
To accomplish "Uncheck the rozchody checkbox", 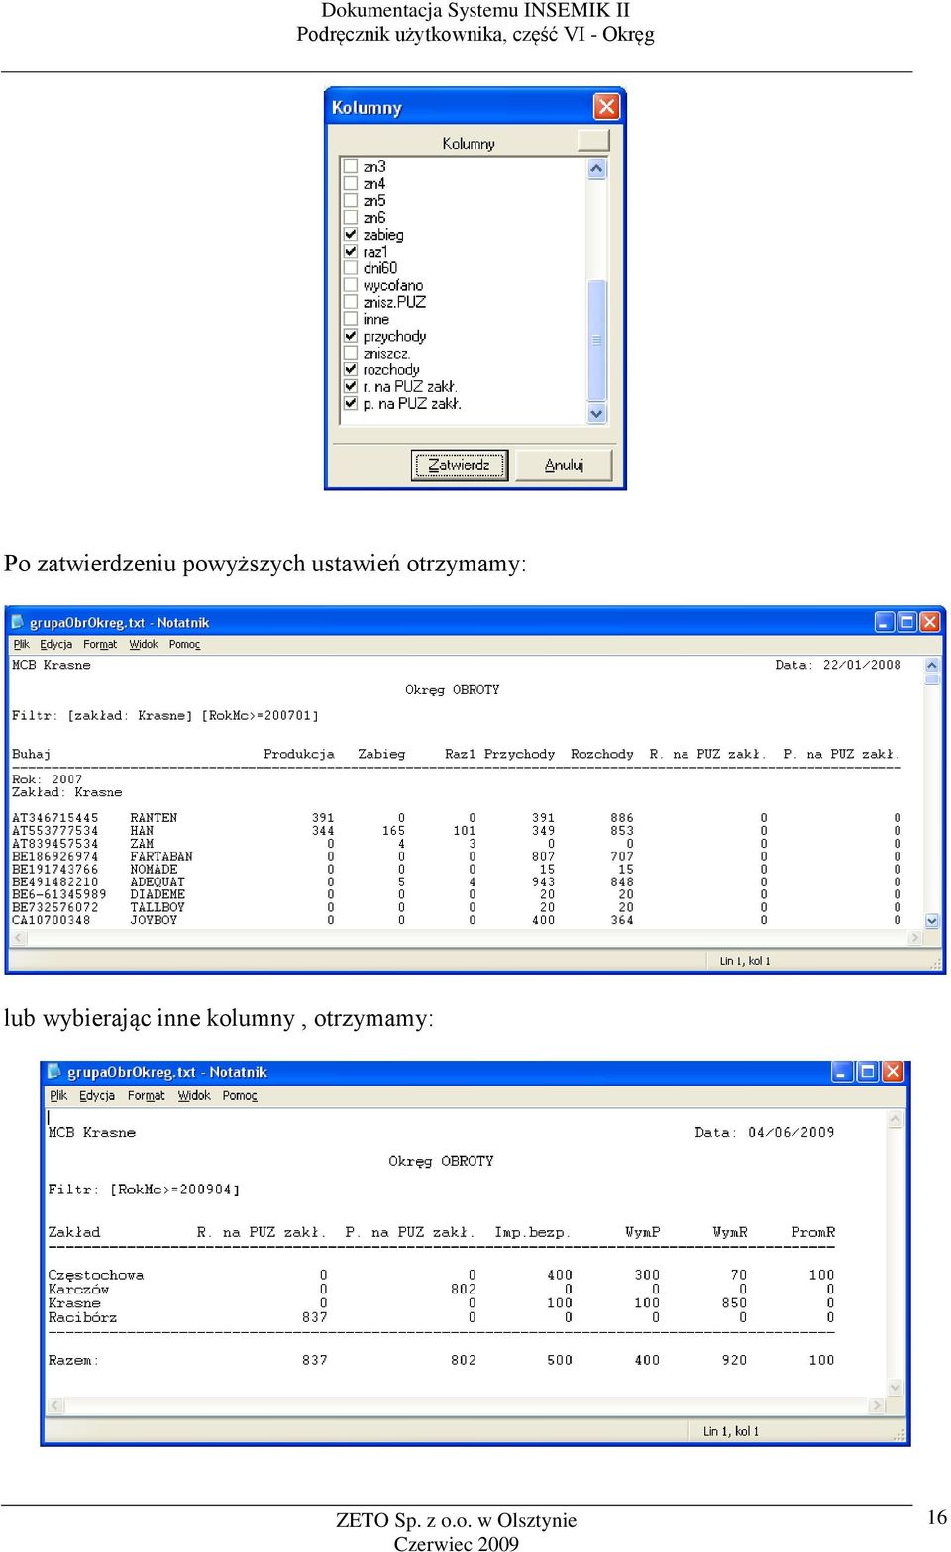I will pyautogui.click(x=351, y=369).
